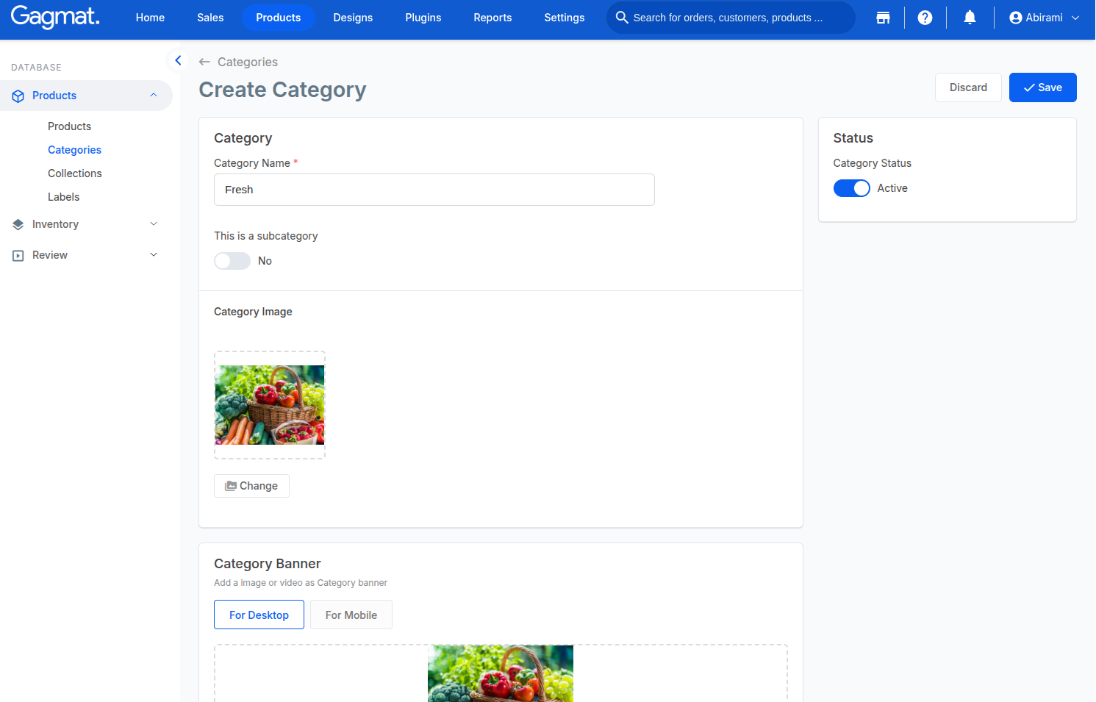Save the new category
Image resolution: width=1096 pixels, height=702 pixels.
tap(1043, 87)
